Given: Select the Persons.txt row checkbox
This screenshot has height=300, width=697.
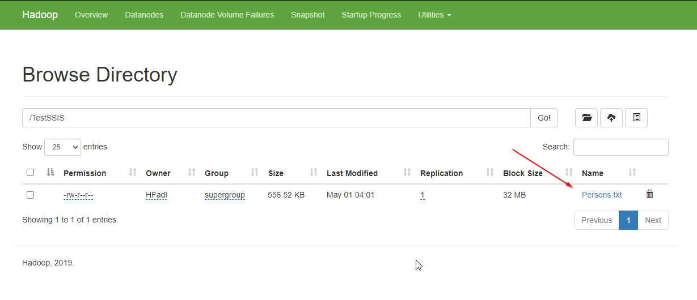Looking at the screenshot, I should coord(31,195).
